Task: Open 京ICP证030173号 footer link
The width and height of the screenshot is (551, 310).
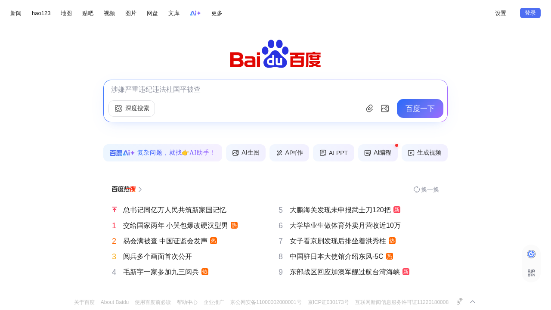Action: tap(328, 302)
